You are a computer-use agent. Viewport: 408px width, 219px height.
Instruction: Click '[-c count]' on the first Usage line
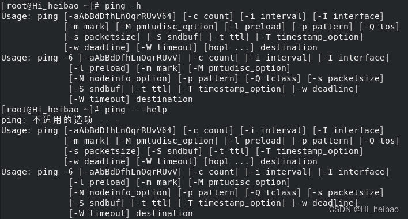click(208, 16)
